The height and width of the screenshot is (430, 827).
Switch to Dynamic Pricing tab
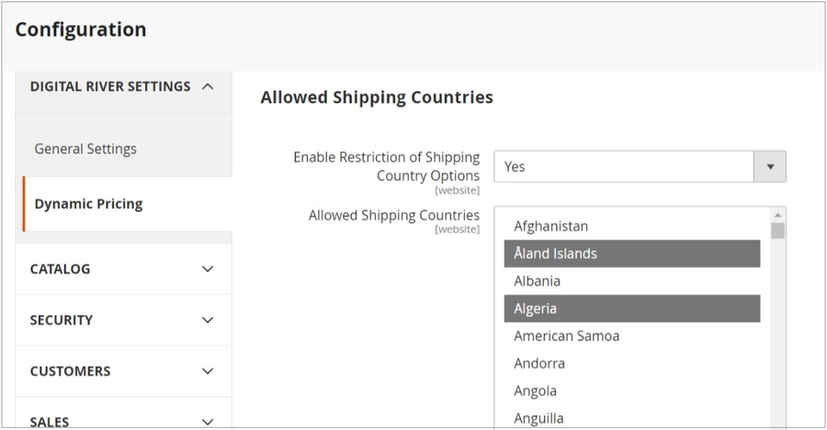(x=88, y=204)
